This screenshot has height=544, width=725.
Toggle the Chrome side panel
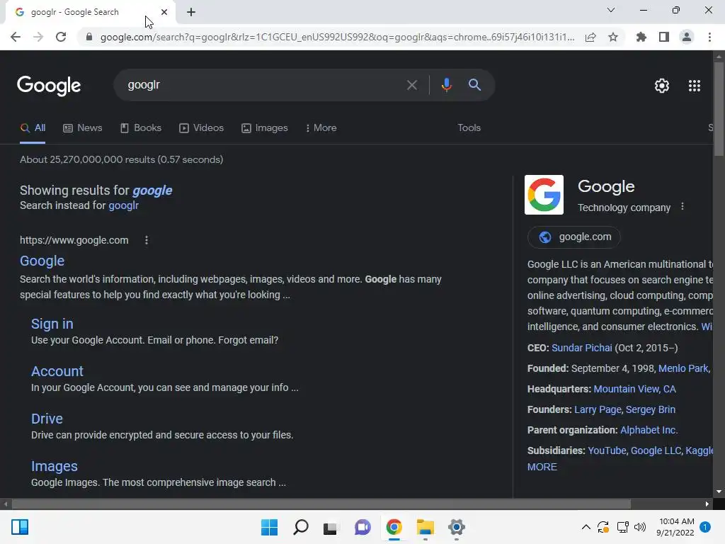click(664, 37)
